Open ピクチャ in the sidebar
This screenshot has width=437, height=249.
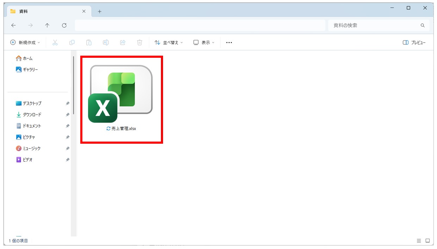coord(26,137)
